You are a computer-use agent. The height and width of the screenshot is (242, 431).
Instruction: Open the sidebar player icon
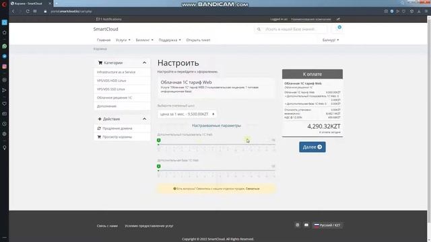click(5, 80)
